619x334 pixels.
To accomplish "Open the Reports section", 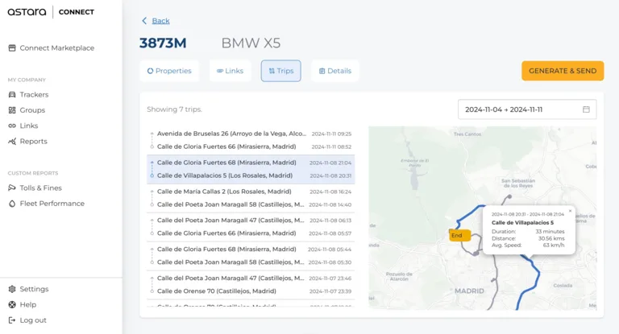I will coord(27,141).
